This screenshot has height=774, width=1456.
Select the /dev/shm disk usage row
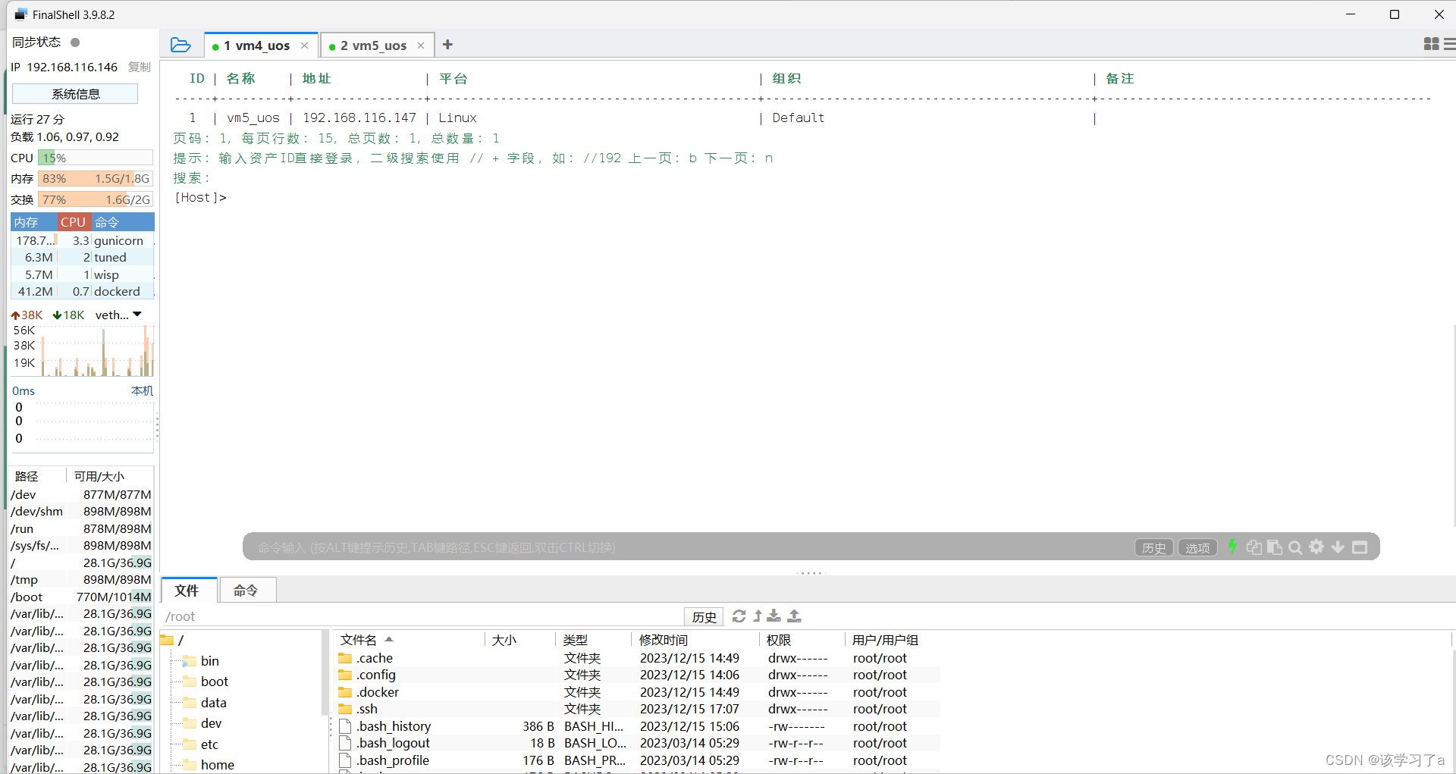coord(81,511)
